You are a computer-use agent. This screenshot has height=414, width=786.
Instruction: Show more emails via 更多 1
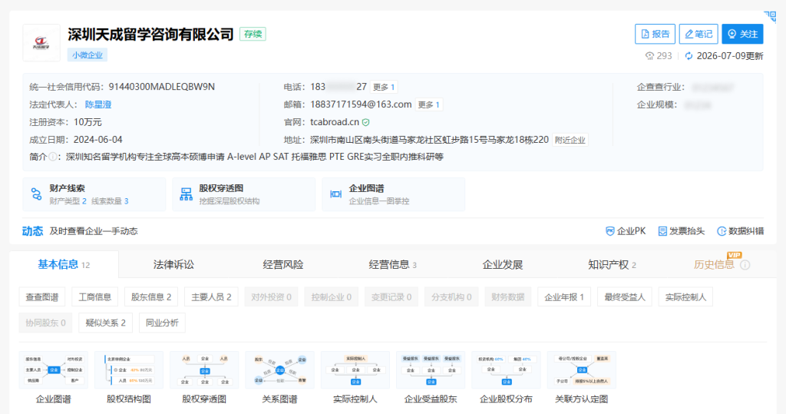pos(428,104)
